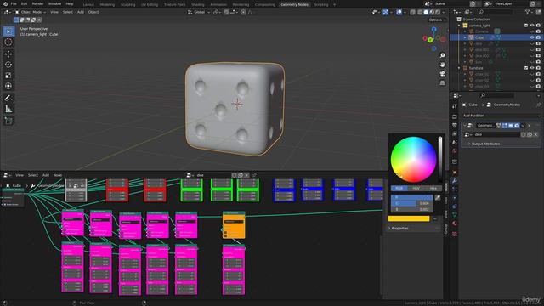Enable solid viewport shading mode
The width and height of the screenshot is (544, 306).
click(426, 12)
